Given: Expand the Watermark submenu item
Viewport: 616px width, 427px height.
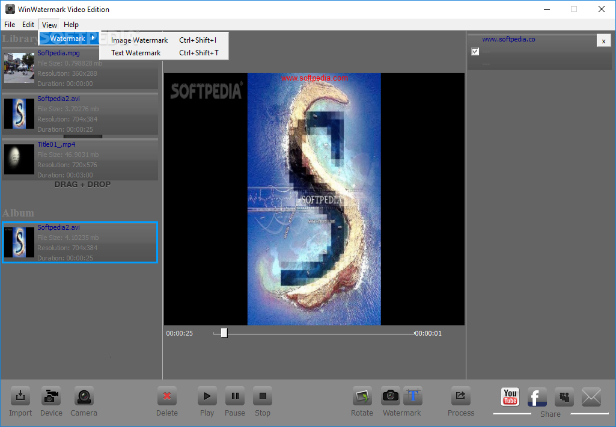Looking at the screenshot, I should [68, 38].
